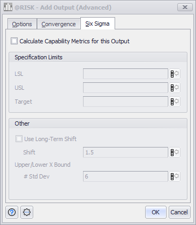196x225 pixels.
Task: Switch to the Convergence tab
Action: (x=58, y=24)
